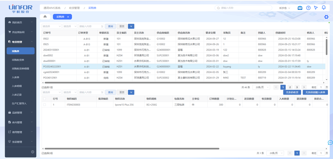This screenshot has width=333, height=159.
Task: Click the lower 查询 search button
Action: pyautogui.click(x=110, y=92)
